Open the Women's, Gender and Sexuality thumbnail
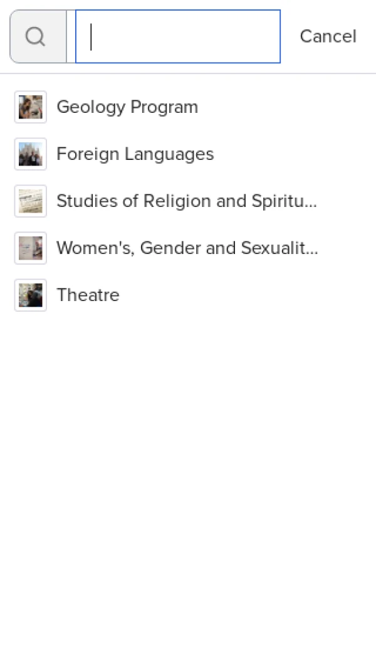Image resolution: width=376 pixels, height=668 pixels. point(30,248)
